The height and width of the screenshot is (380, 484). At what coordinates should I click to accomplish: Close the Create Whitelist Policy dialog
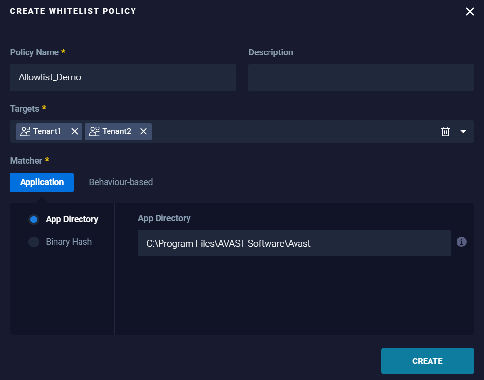pos(470,11)
